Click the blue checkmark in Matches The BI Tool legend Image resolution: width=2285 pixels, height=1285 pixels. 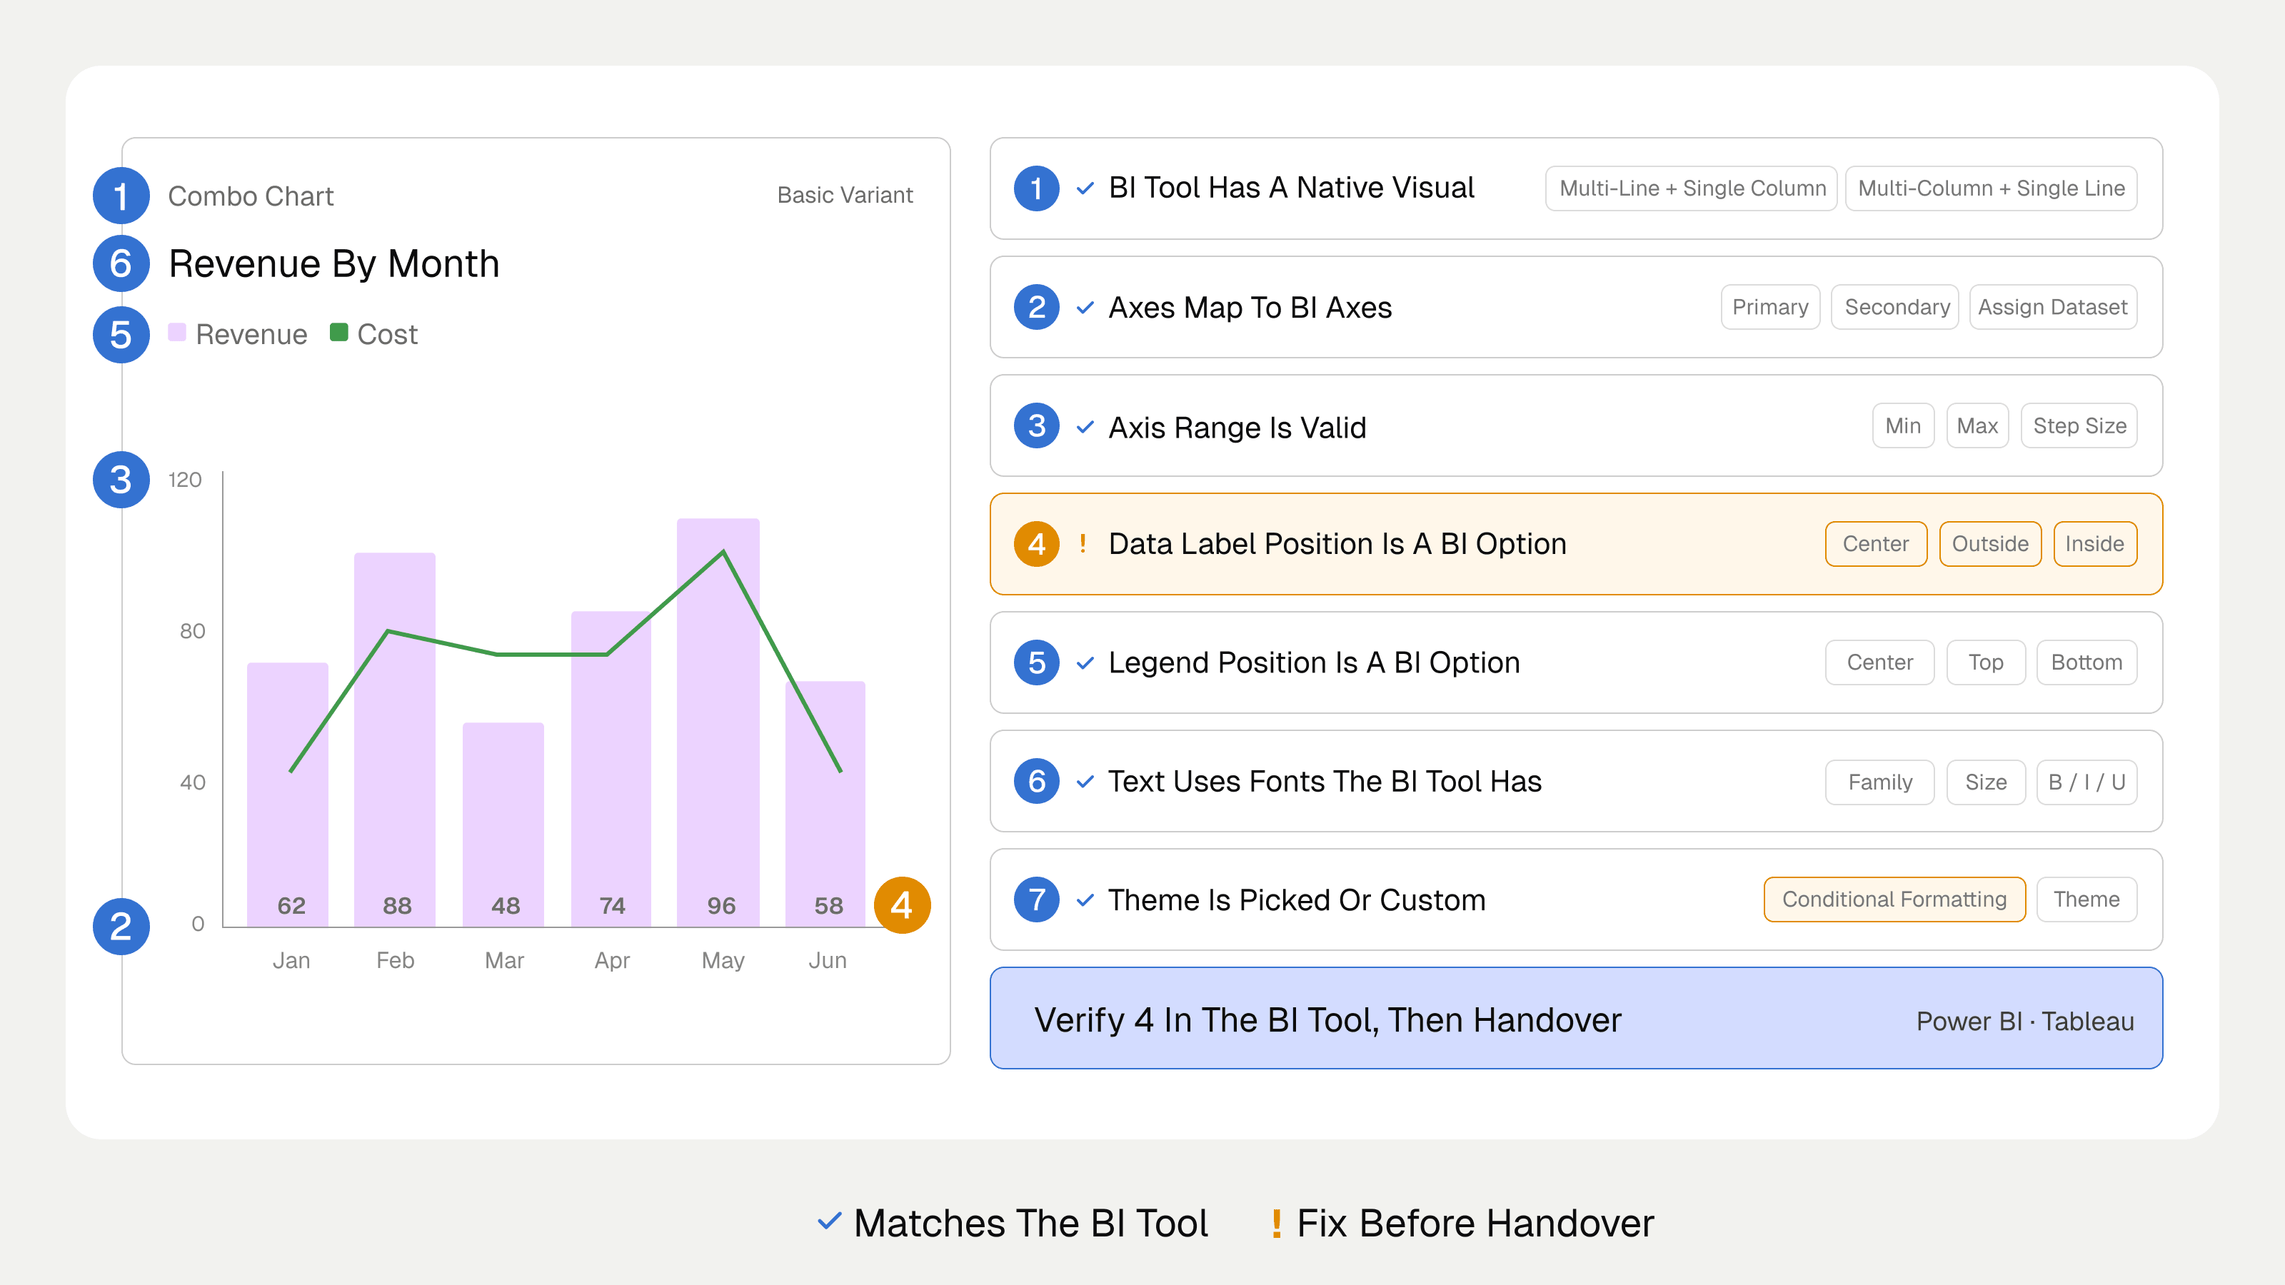829,1221
